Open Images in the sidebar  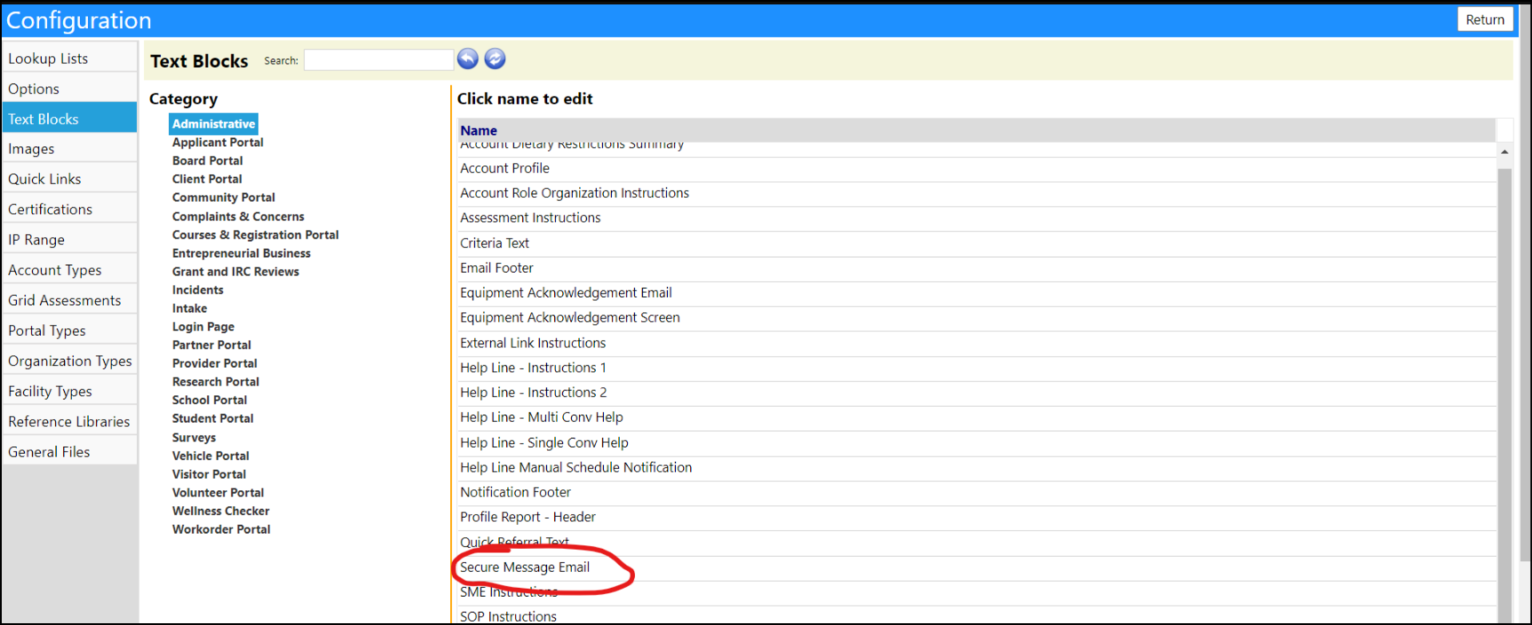coord(69,149)
